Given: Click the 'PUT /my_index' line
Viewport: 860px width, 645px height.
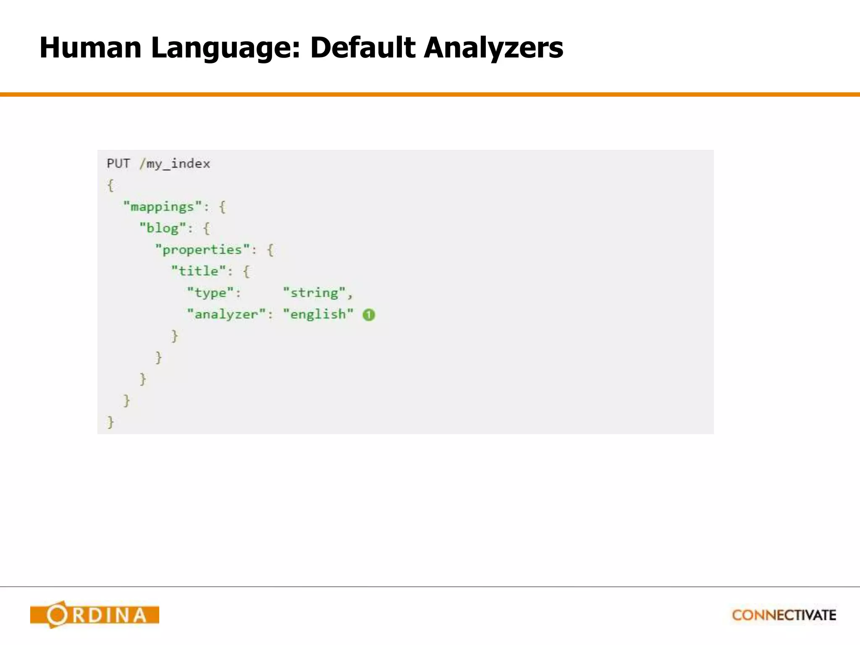Looking at the screenshot, I should pyautogui.click(x=158, y=163).
